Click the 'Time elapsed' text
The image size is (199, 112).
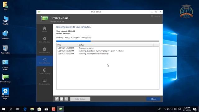click(x=66, y=31)
